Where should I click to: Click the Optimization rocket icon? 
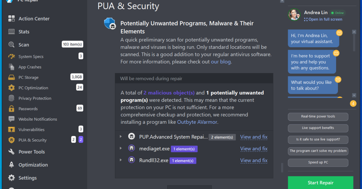tap(11, 165)
